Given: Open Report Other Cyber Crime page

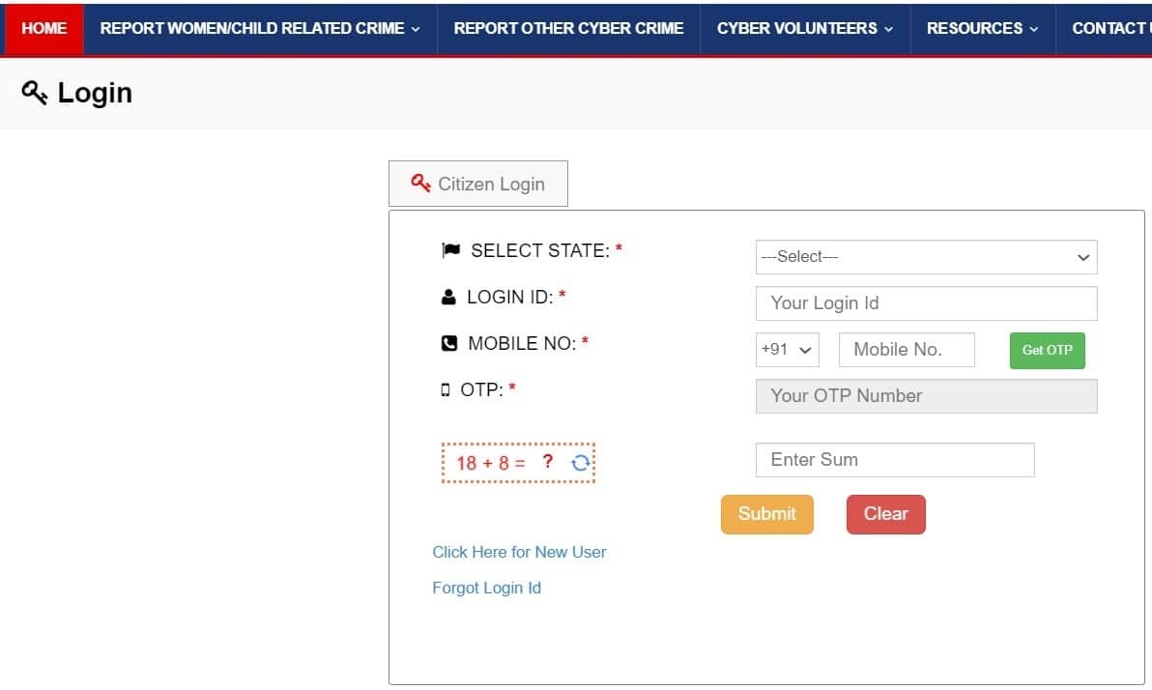Looking at the screenshot, I should click(568, 29).
